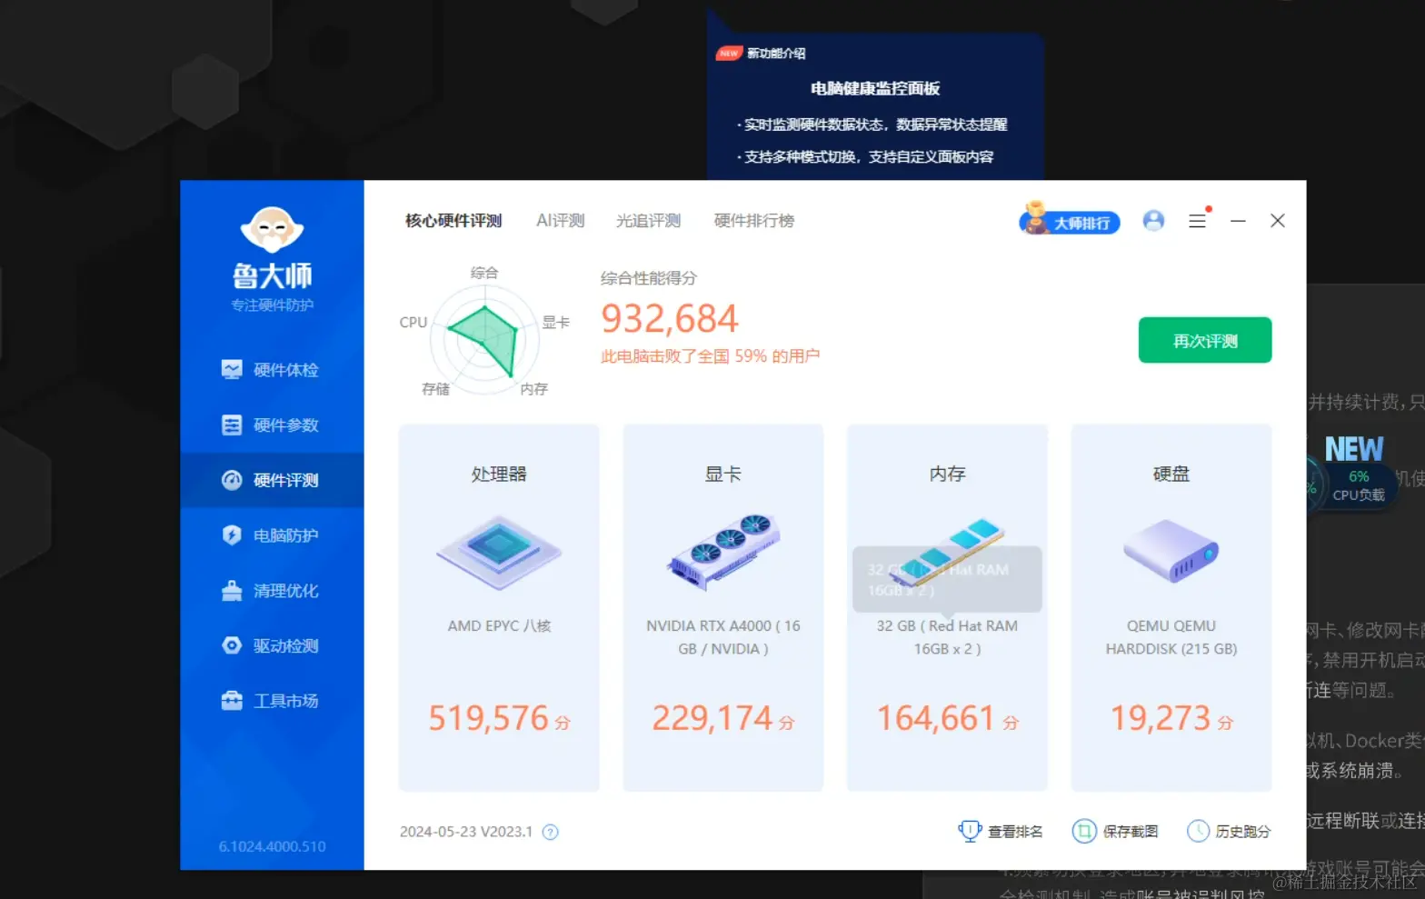Viewport: 1425px width, 899px height.
Task: Click the 大师排行 badge button
Action: tap(1070, 220)
